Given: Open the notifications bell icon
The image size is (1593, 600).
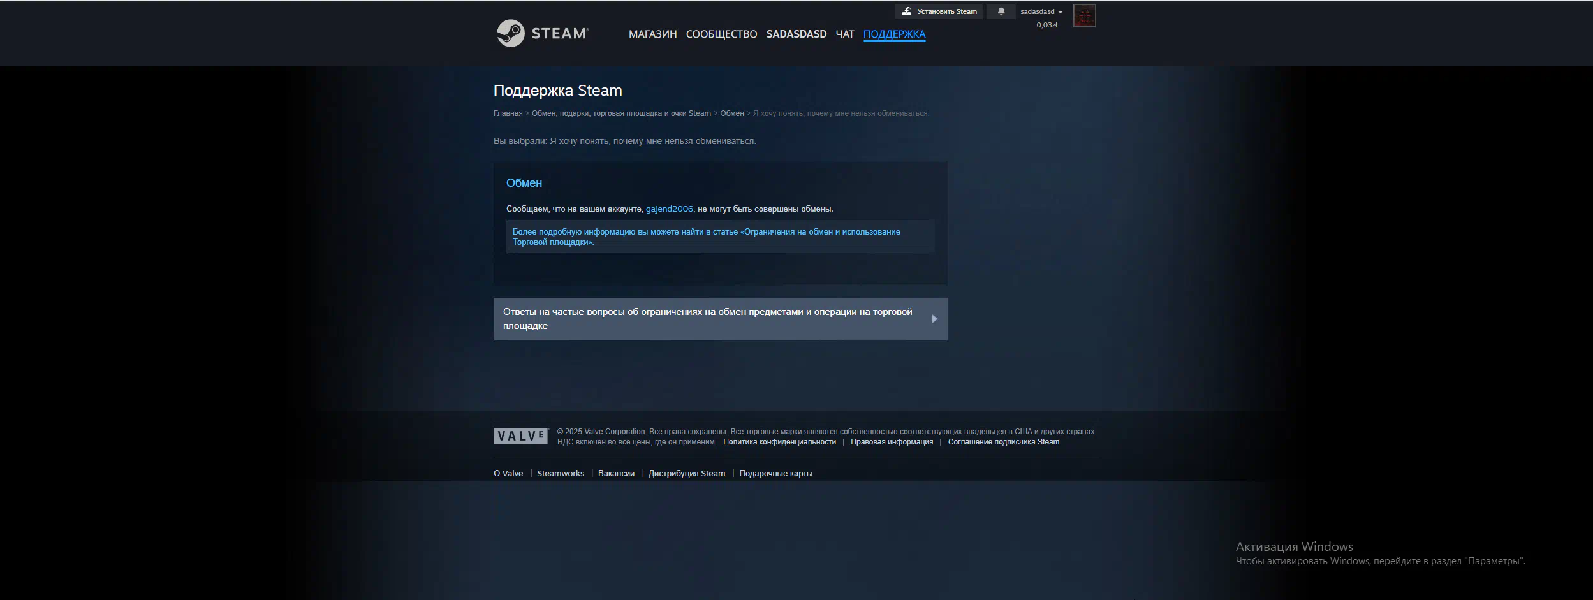Looking at the screenshot, I should [x=1001, y=11].
